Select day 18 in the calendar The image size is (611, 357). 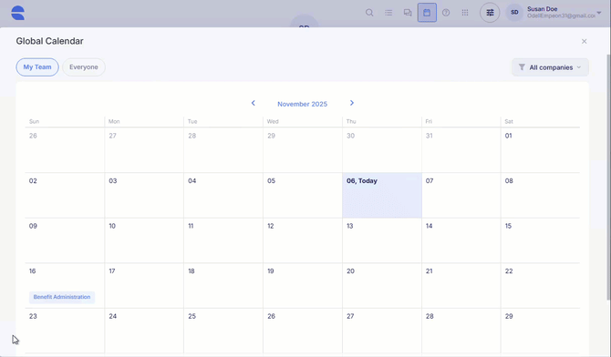[x=223, y=285]
